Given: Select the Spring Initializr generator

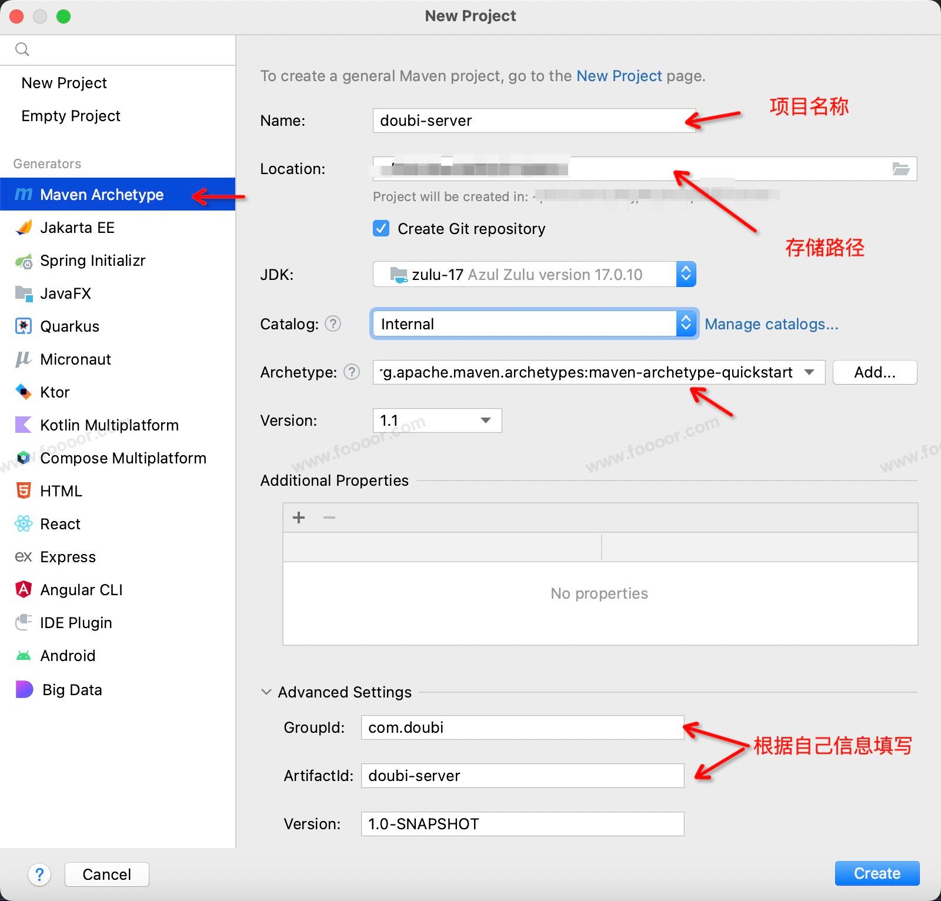Looking at the screenshot, I should tap(92, 261).
